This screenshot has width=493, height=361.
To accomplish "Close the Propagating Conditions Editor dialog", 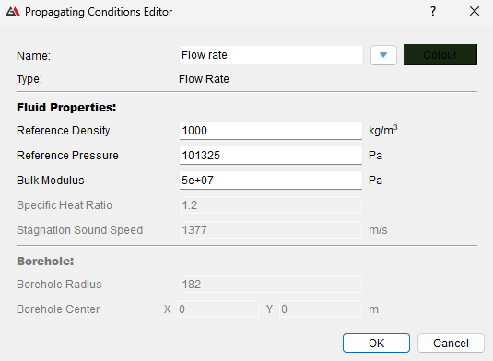I will coord(475,12).
